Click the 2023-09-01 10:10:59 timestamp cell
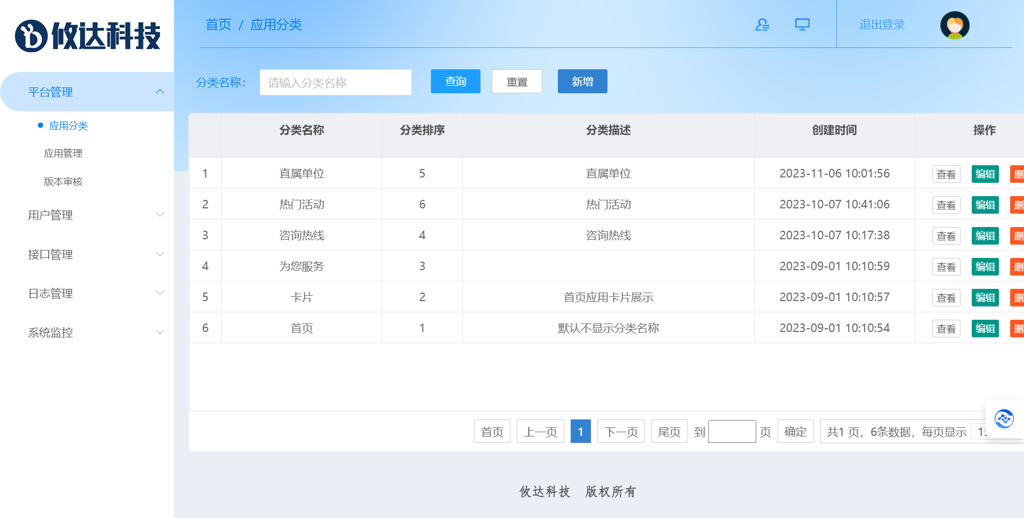 835,266
